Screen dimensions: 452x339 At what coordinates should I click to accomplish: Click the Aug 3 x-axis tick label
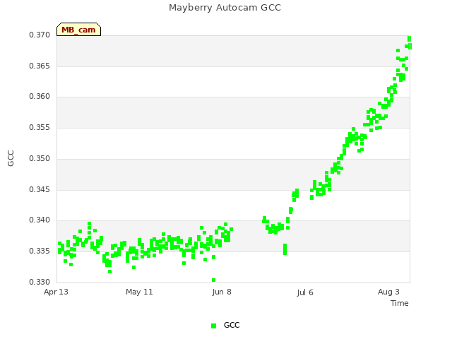[388, 292]
